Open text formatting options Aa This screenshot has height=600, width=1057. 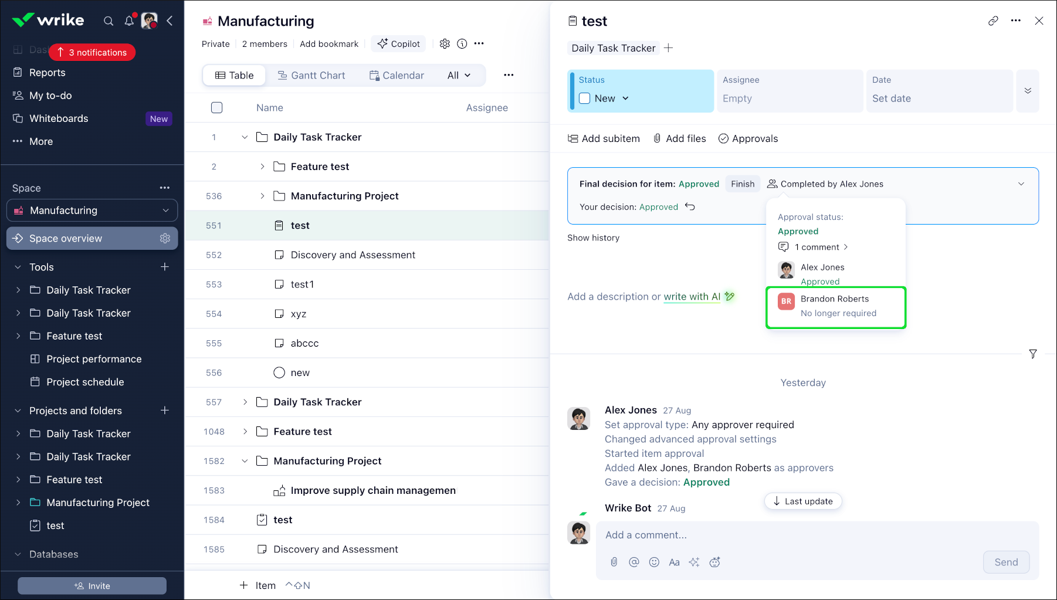click(675, 562)
